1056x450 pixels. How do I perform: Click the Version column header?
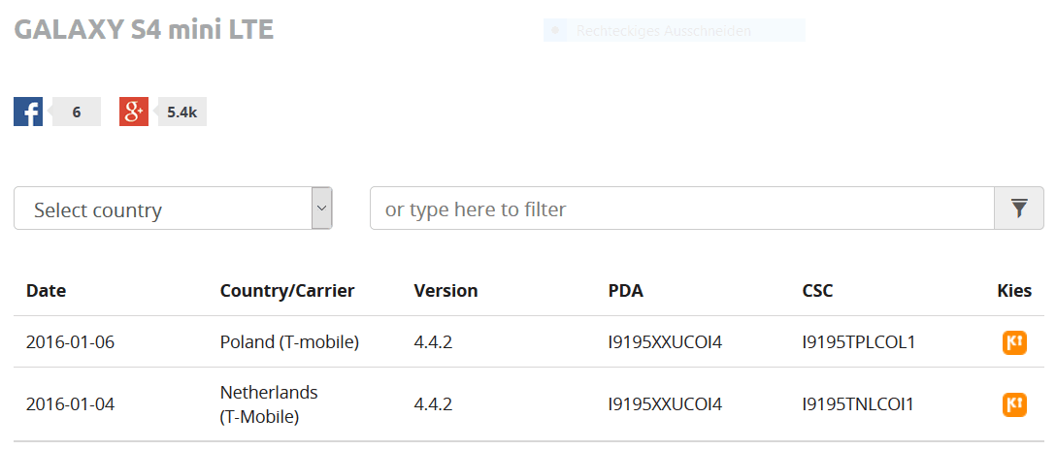coord(445,291)
